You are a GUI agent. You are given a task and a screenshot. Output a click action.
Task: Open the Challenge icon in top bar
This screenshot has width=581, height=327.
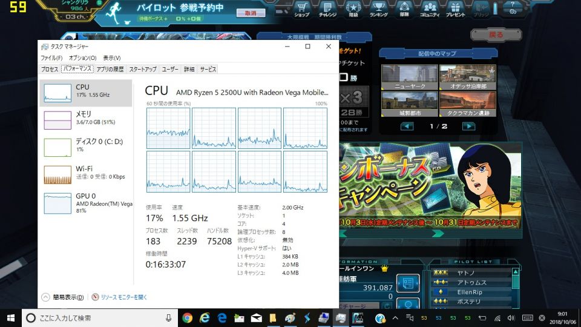coord(327,9)
